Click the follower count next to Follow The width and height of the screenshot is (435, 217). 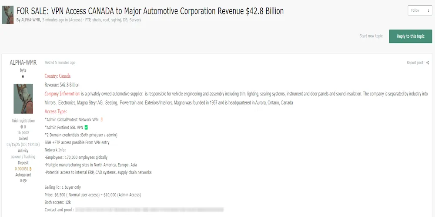(428, 10)
